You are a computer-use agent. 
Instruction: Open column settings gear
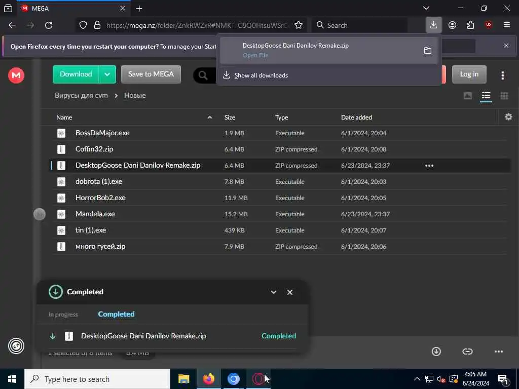(508, 117)
